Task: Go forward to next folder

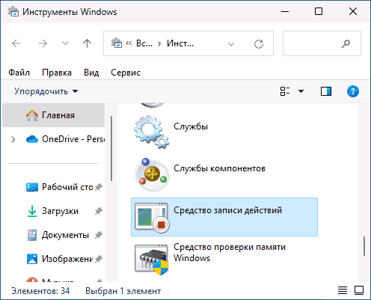Action: coord(43,43)
